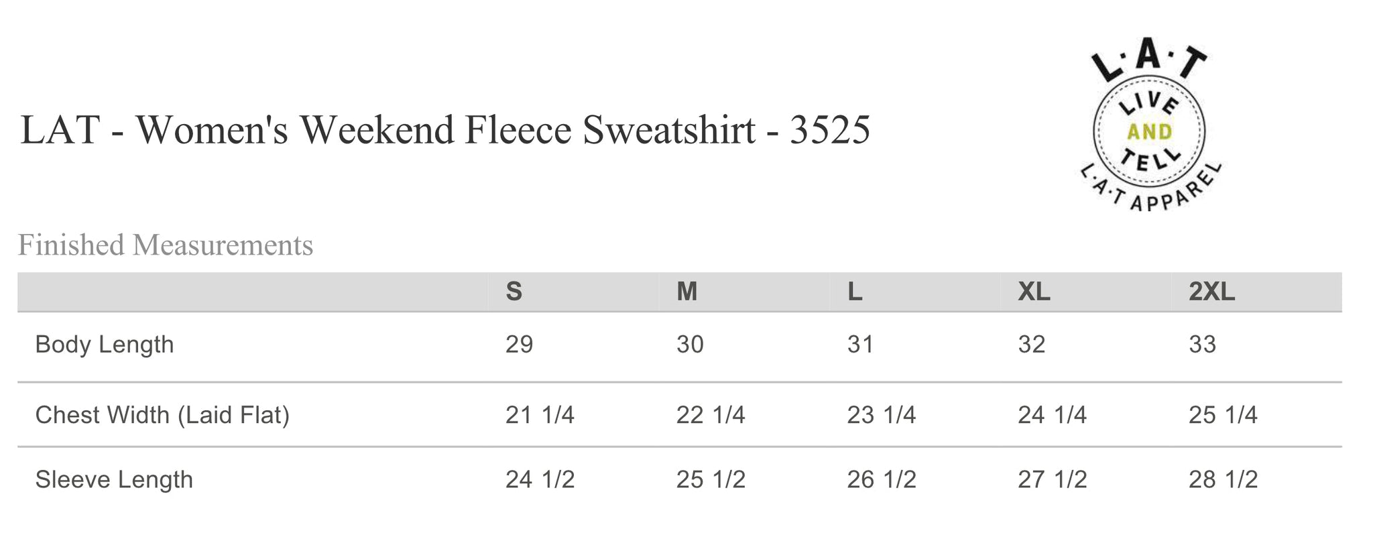Image resolution: width=1373 pixels, height=549 pixels.
Task: Click the Chest Width (Laid Flat) label
Action: point(162,416)
